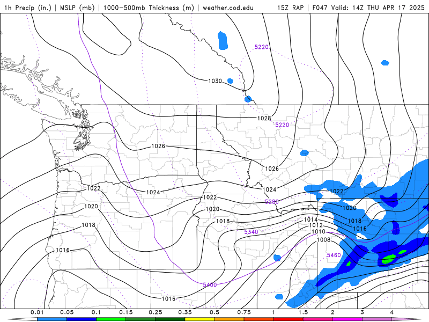Viewport: 429px width, 322px height.
Task: Select the 1014 isobar label
Action: pyautogui.click(x=310, y=219)
